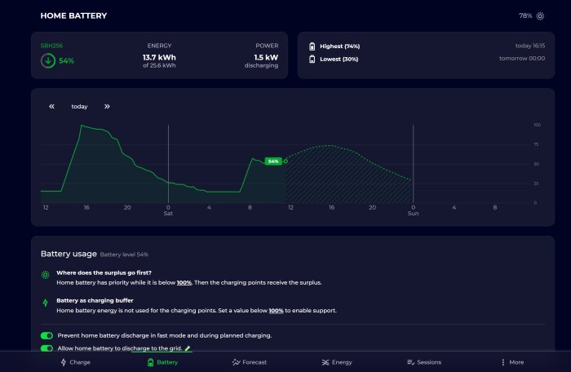Click the pencil edit icon for grid discharge
Image resolution: width=571 pixels, height=372 pixels.
[x=188, y=348]
